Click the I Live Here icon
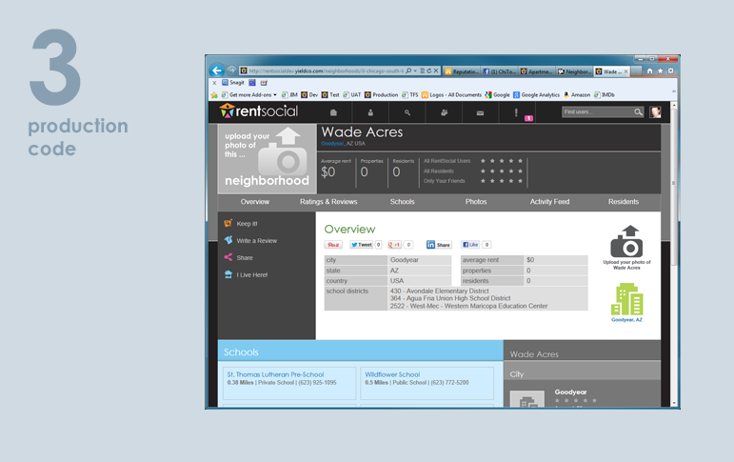The width and height of the screenshot is (734, 462). click(x=228, y=274)
